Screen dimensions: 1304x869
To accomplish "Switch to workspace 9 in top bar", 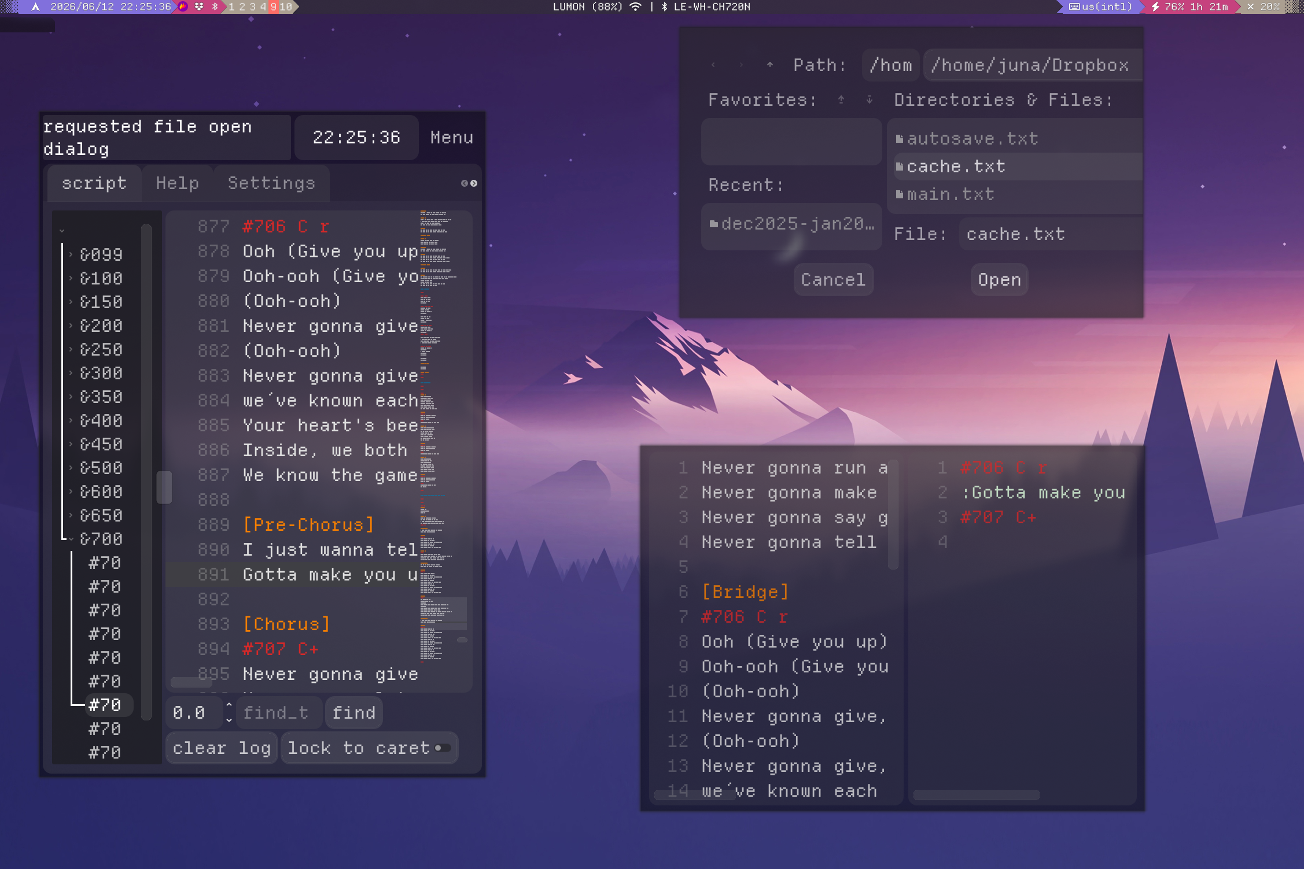I will (273, 7).
